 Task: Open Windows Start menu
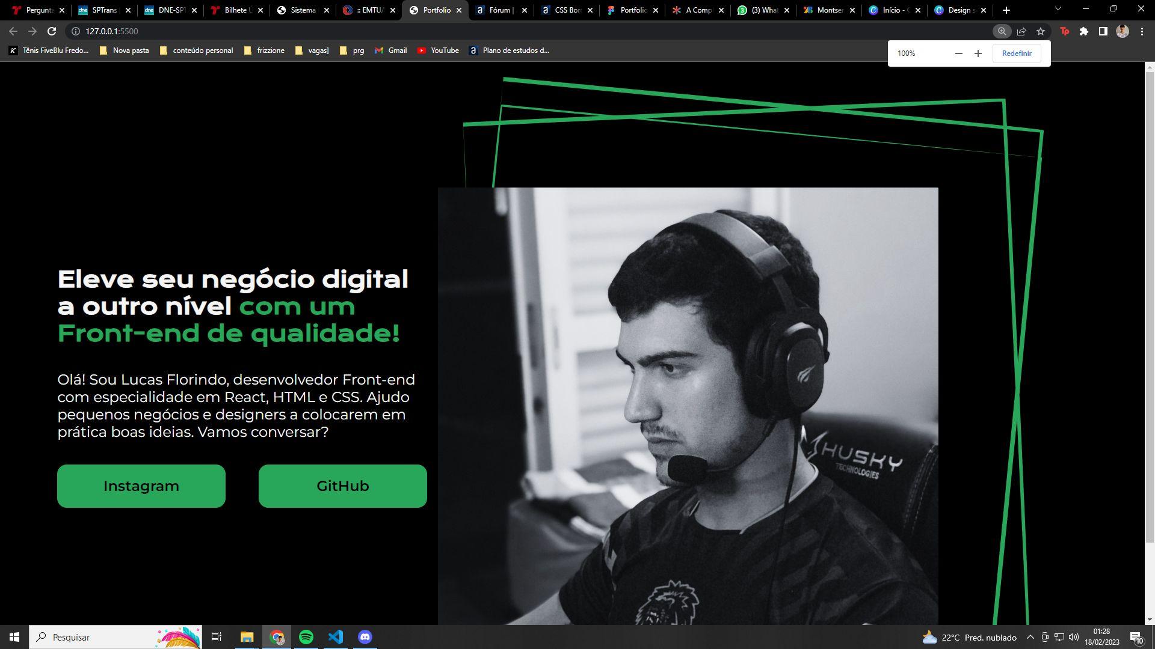(14, 637)
